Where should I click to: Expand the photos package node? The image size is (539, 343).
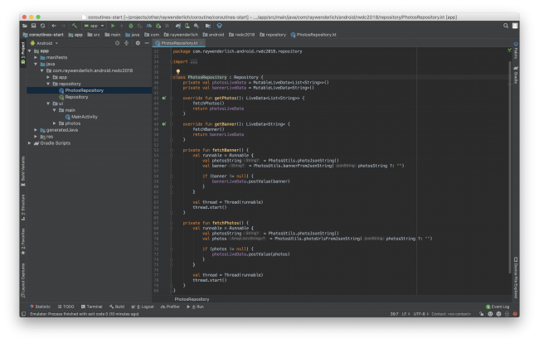54,123
